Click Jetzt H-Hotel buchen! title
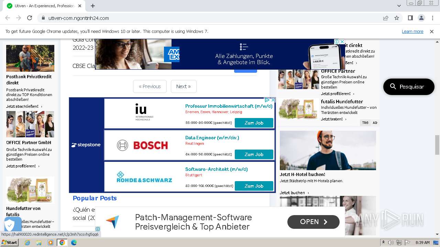Screen dimensions: 440x247 tap(302, 174)
